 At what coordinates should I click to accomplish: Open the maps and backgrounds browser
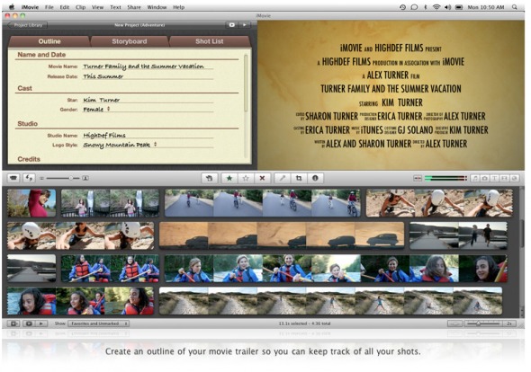point(514,178)
